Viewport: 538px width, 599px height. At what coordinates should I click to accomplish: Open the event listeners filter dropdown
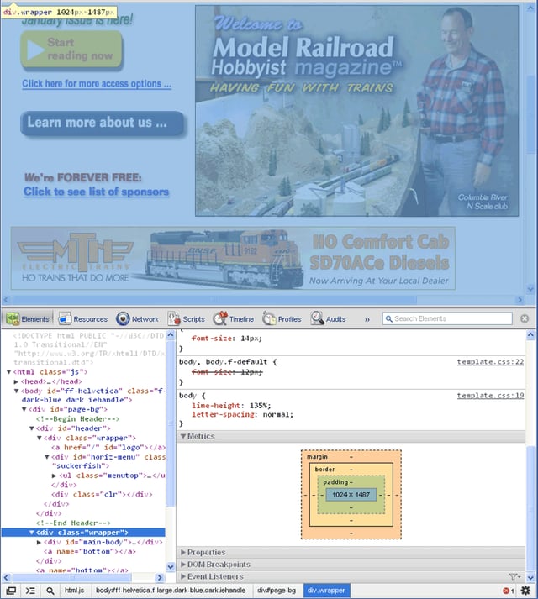pyautogui.click(x=515, y=576)
